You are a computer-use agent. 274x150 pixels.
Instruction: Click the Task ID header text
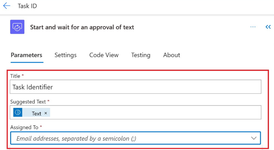tap(27, 6)
